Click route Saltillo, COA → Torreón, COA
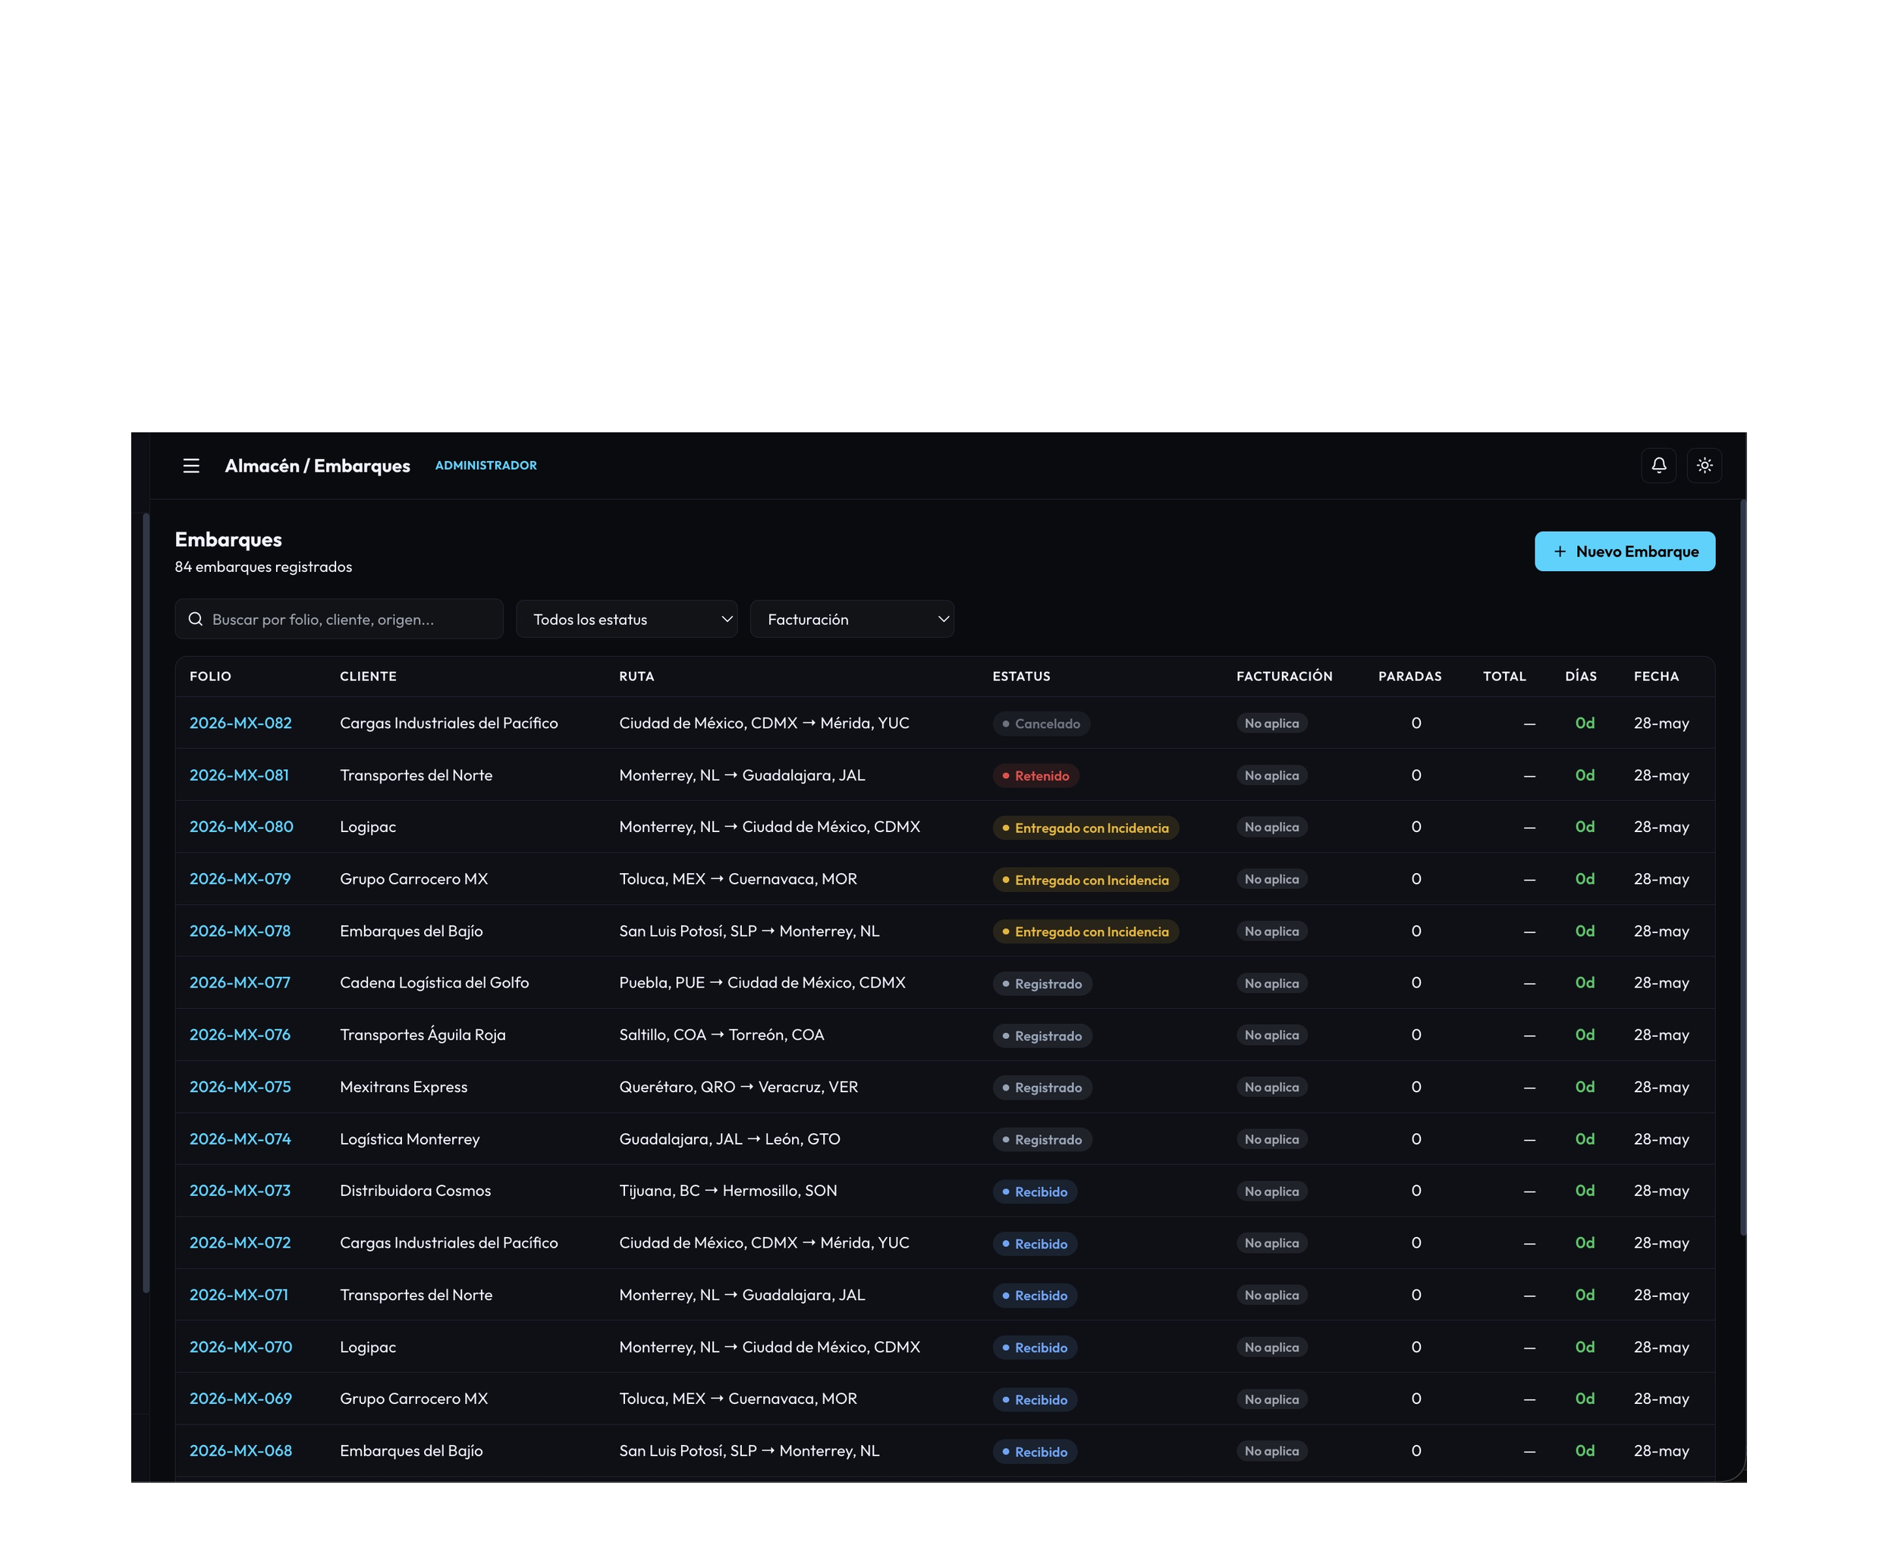 (x=722, y=1035)
